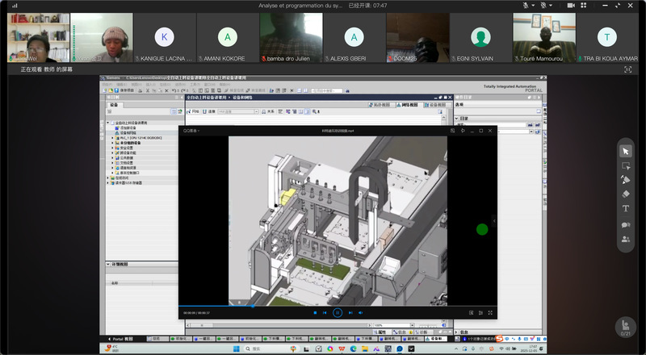Image resolution: width=646 pixels, height=355 pixels.
Task: Toggle the video player volume icon
Action: click(x=360, y=312)
